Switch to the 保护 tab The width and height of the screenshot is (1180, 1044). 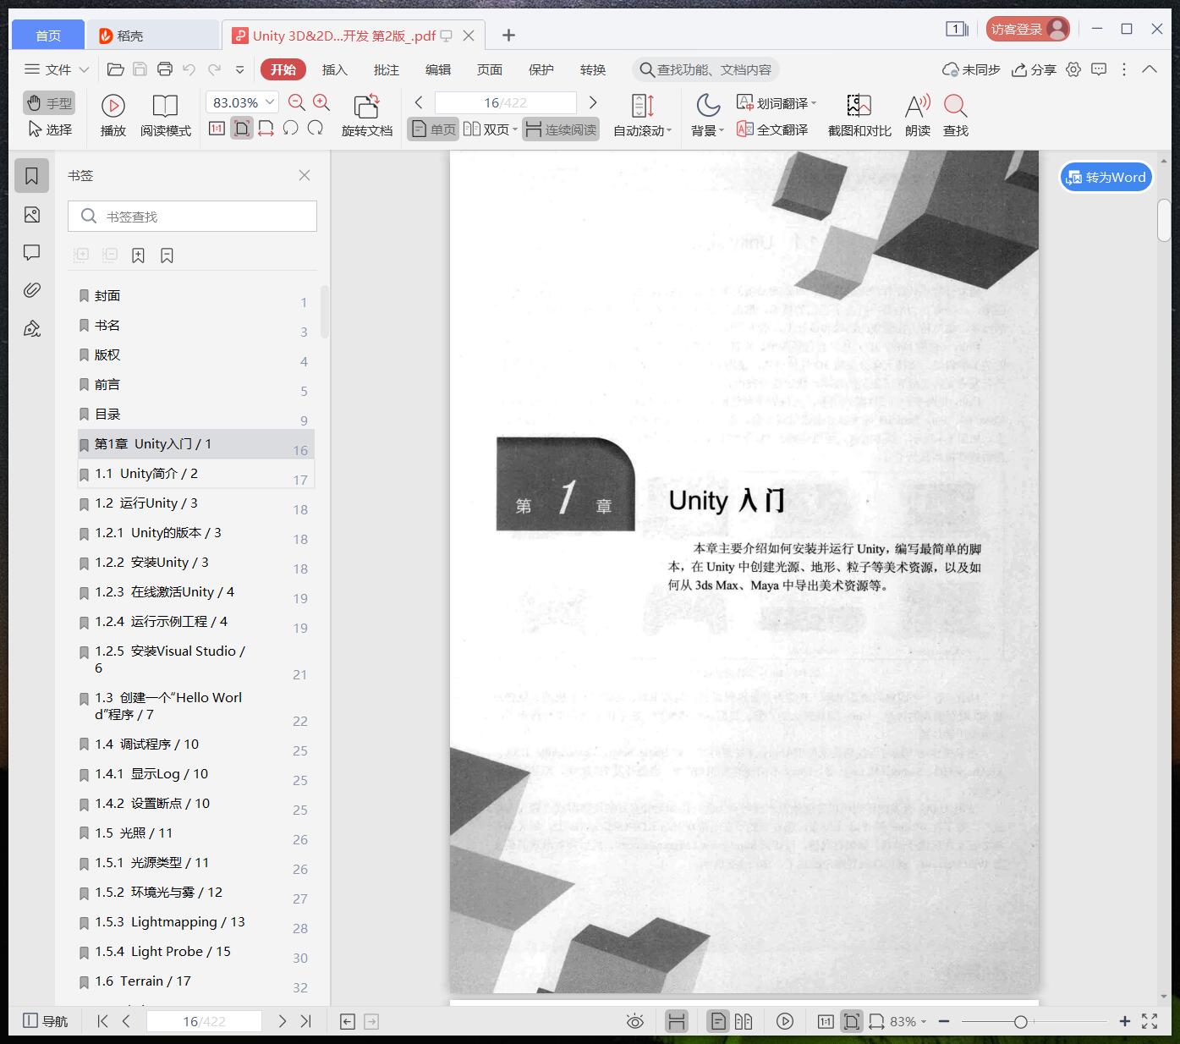pyautogui.click(x=541, y=69)
